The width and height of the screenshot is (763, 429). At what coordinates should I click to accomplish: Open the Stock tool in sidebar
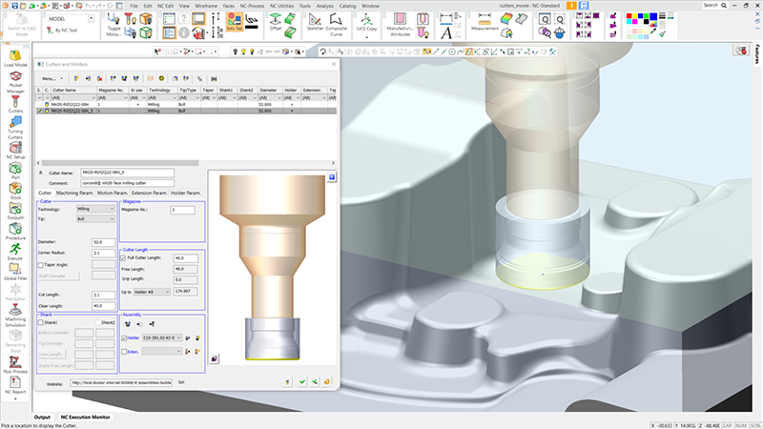click(15, 188)
